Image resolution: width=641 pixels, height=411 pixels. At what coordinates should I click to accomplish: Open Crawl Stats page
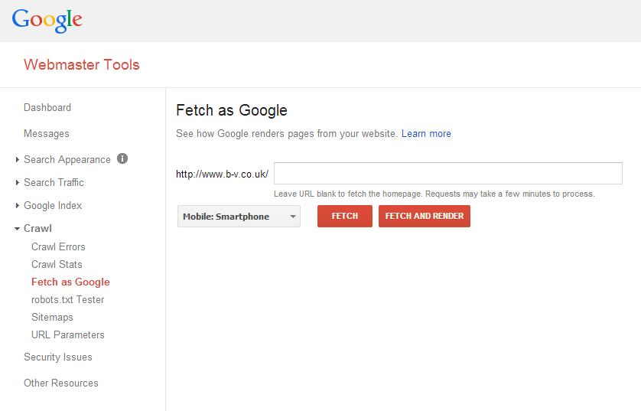click(x=57, y=265)
